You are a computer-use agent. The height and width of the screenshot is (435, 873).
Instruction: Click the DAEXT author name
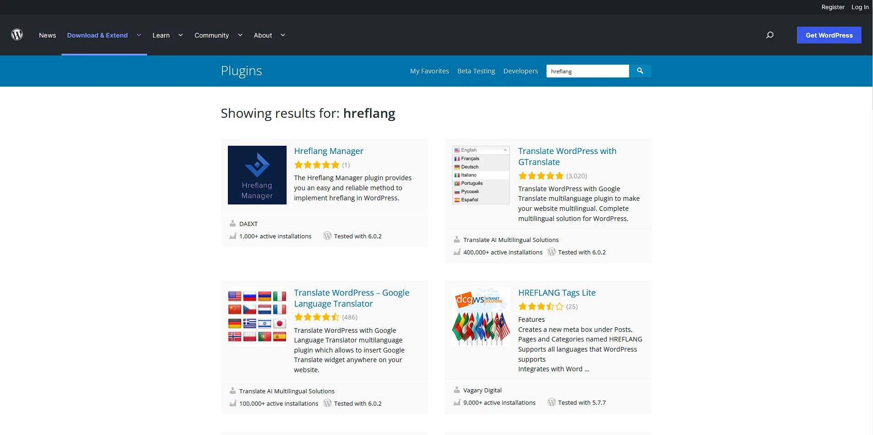click(249, 224)
